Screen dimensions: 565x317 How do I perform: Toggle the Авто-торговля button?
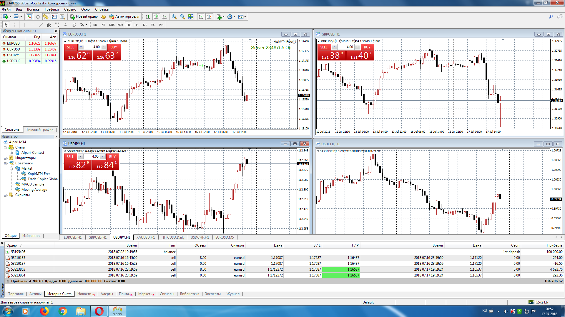[124, 17]
